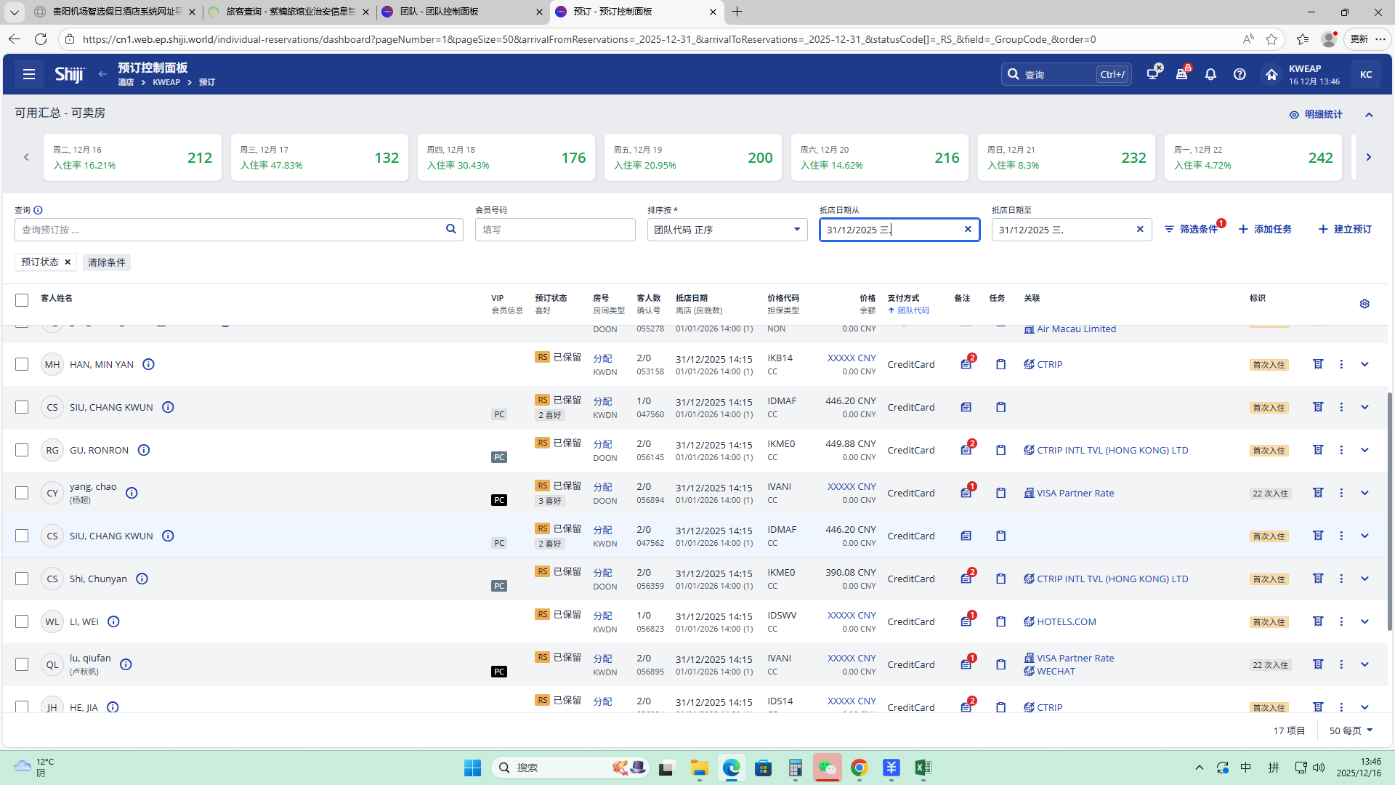Open three-dot menu for LI, WEI row
The image size is (1395, 785).
tap(1341, 621)
